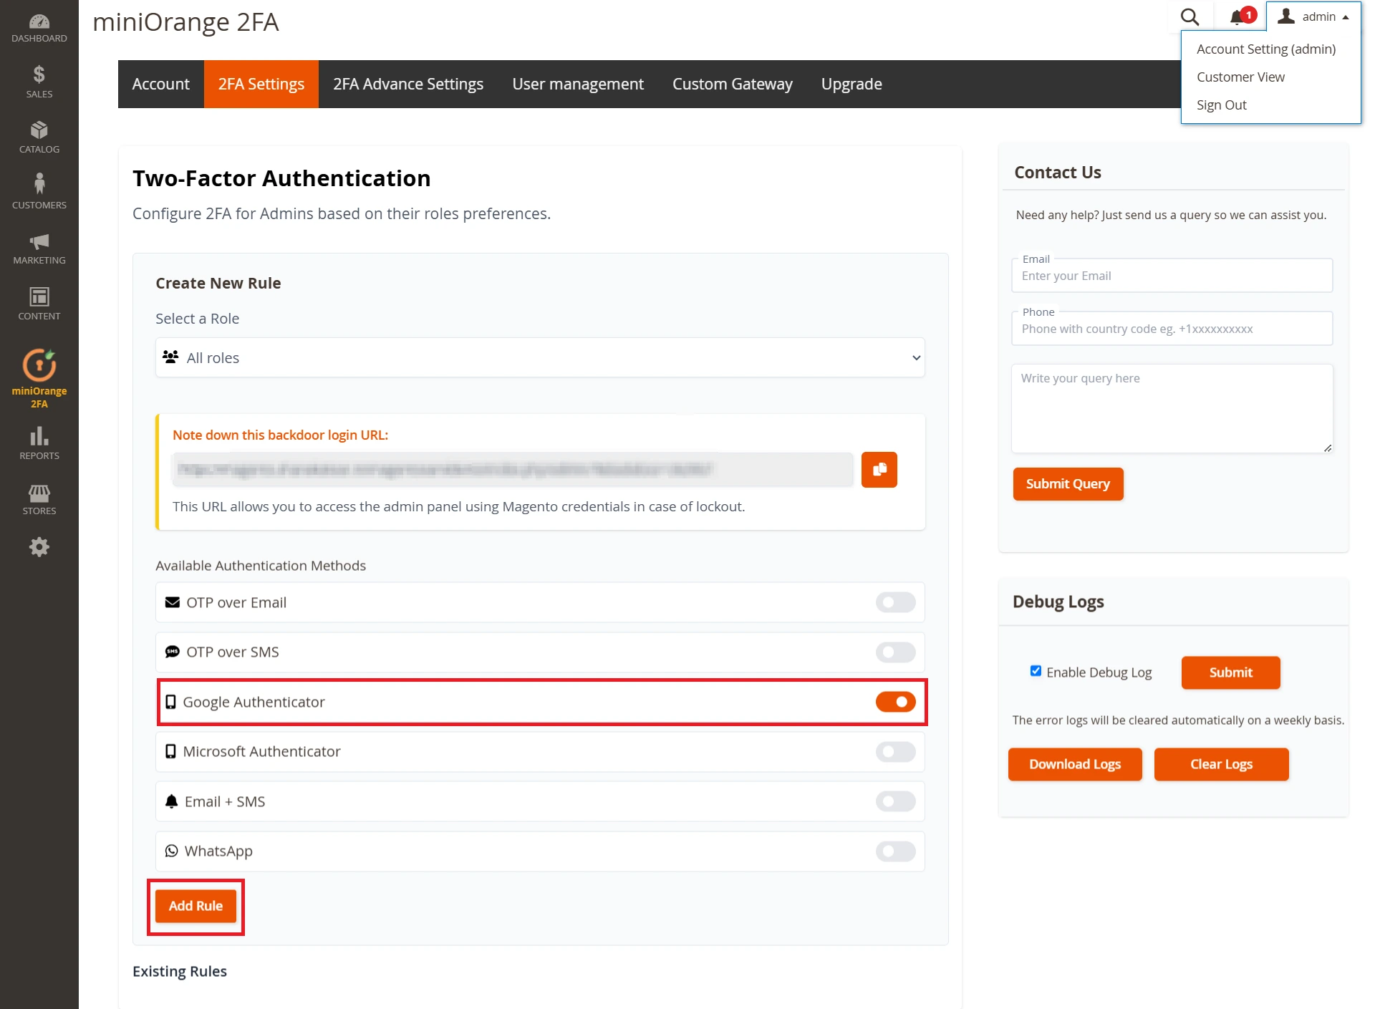The height and width of the screenshot is (1009, 1375).
Task: Open the User management tab
Action: click(578, 85)
